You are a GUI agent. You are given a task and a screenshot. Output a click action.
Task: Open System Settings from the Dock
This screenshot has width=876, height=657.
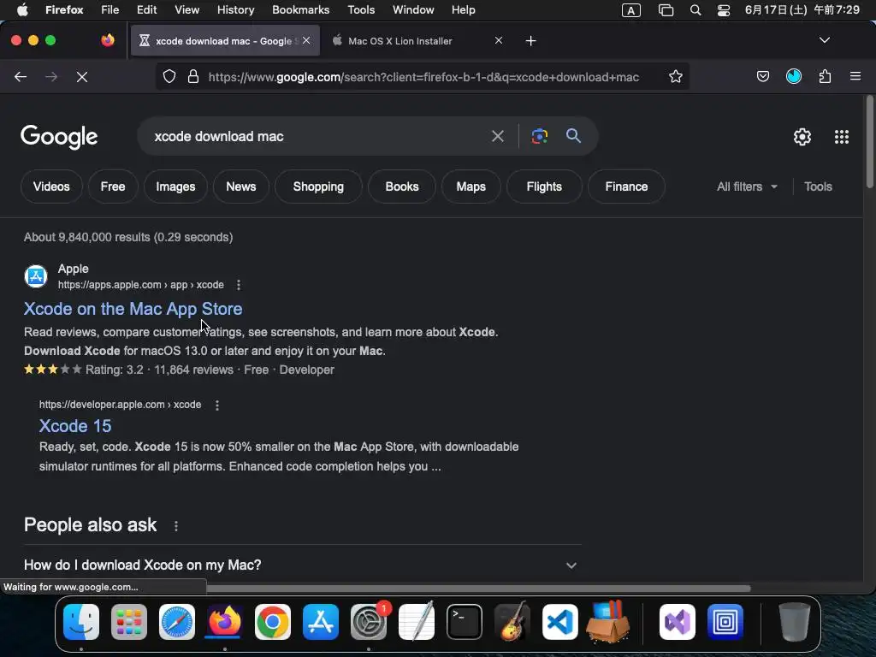(369, 621)
